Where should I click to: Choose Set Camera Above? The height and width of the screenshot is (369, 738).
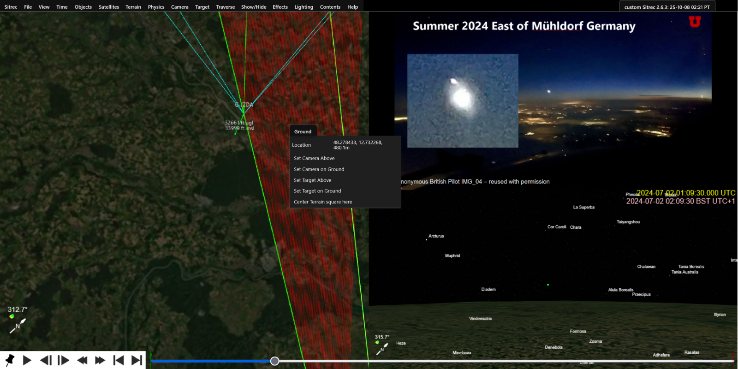pos(314,158)
